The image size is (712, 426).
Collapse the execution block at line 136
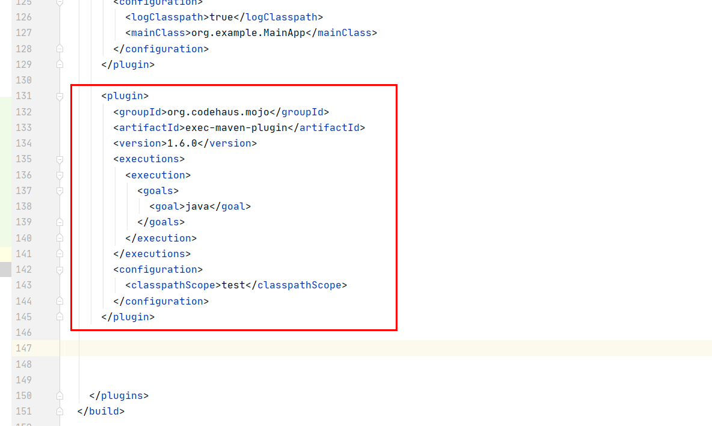click(59, 175)
